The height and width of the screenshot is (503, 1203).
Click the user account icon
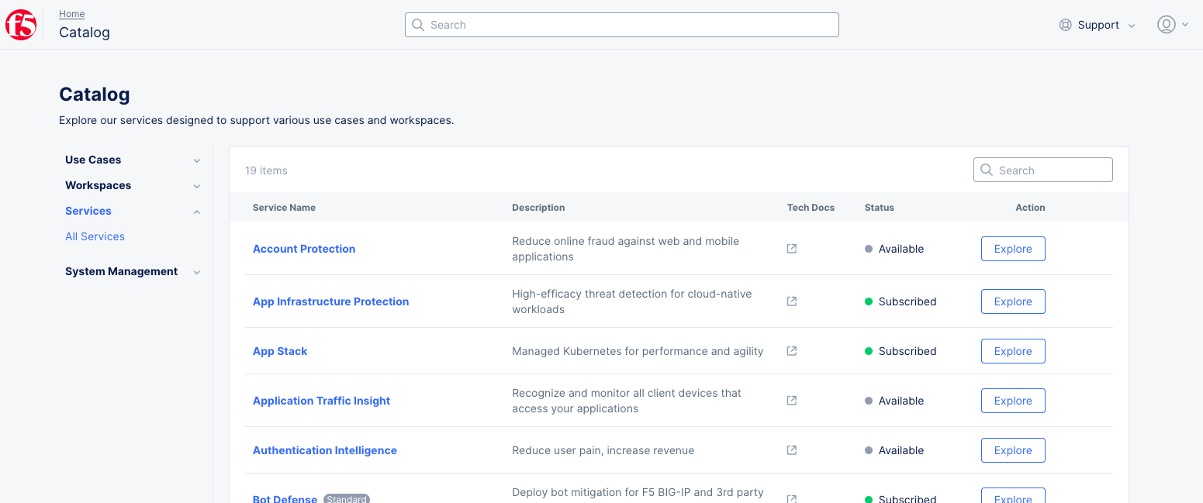[1167, 24]
